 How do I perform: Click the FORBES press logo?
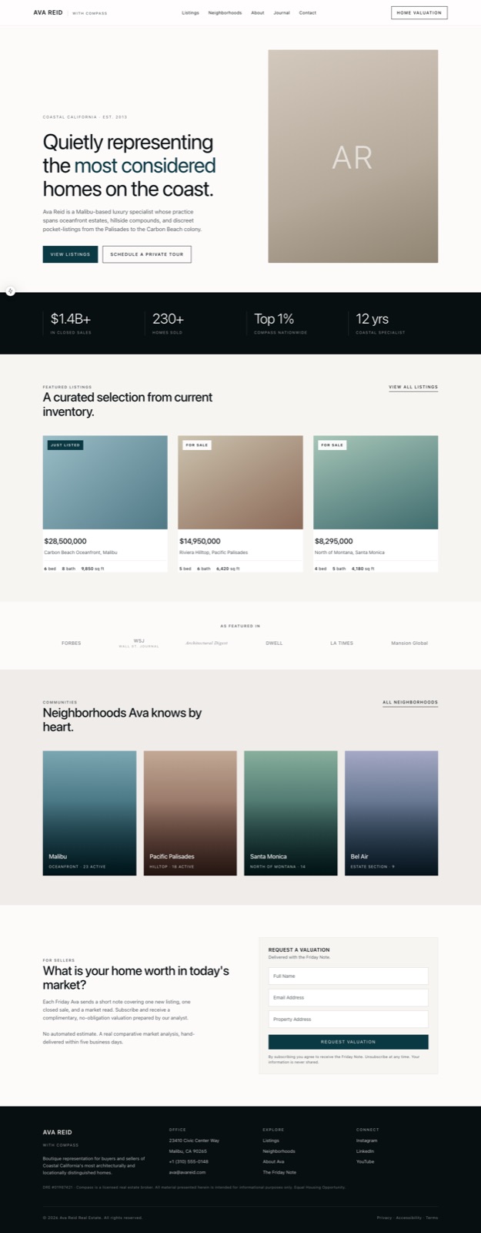pyautogui.click(x=72, y=643)
